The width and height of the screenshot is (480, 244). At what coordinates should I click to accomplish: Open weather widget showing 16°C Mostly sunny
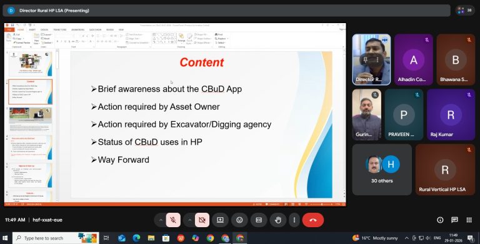click(375, 238)
